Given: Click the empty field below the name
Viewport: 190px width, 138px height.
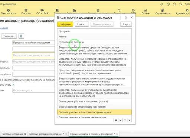Looking at the screenshot, I should pyautogui.click(x=33, y=49).
